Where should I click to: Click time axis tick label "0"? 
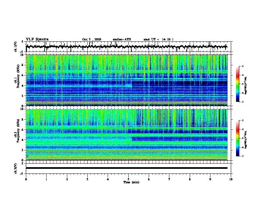tap(26, 179)
